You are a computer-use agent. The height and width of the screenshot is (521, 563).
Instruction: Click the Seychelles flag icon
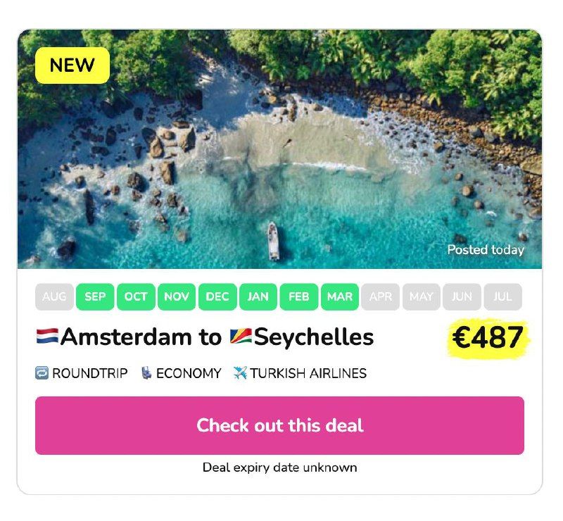click(x=241, y=337)
